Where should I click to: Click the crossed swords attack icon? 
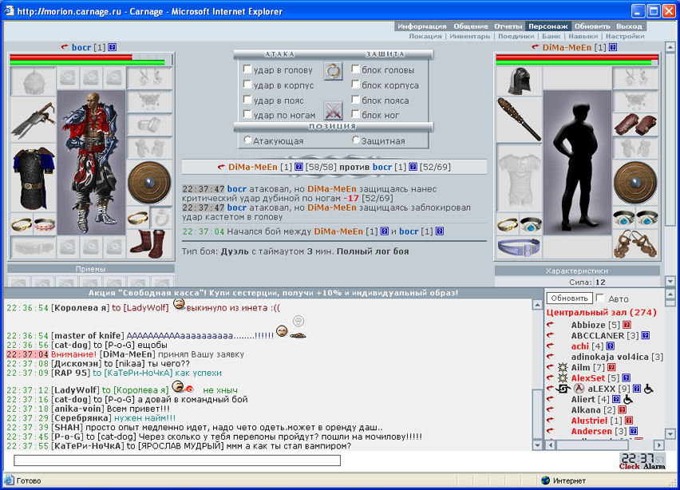[333, 111]
